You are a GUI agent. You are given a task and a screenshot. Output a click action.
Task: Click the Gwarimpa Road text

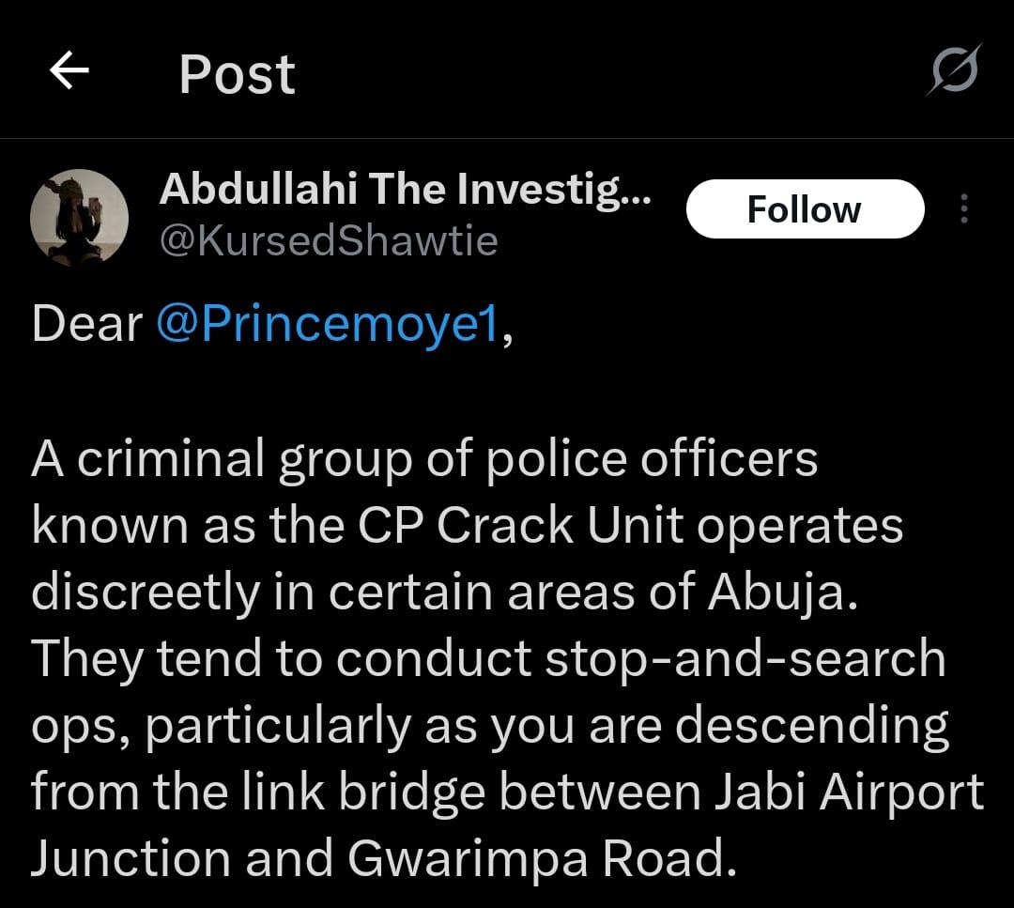pos(542,859)
